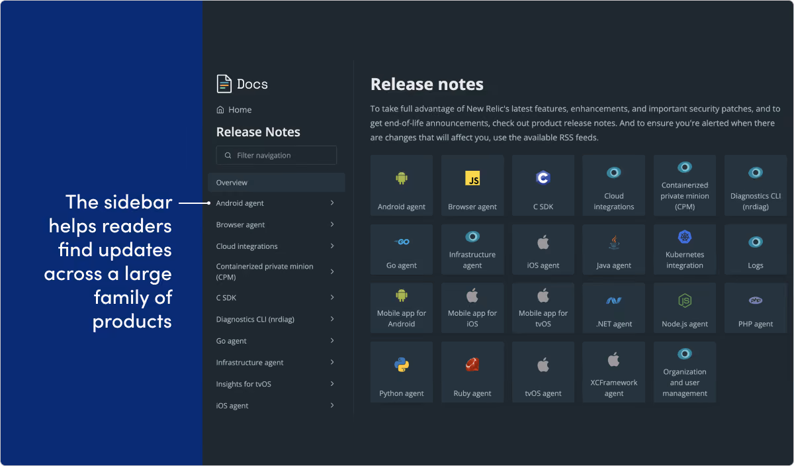Screen dimensions: 794x466
Task: Open the Android agent tile icon
Action: [401, 178]
